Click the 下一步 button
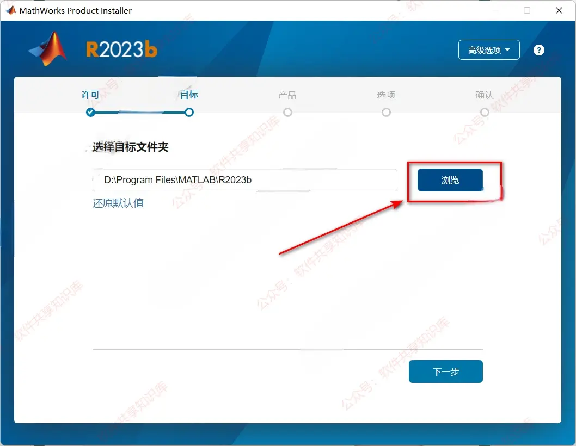Image resolution: width=576 pixels, height=446 pixels. [445, 371]
